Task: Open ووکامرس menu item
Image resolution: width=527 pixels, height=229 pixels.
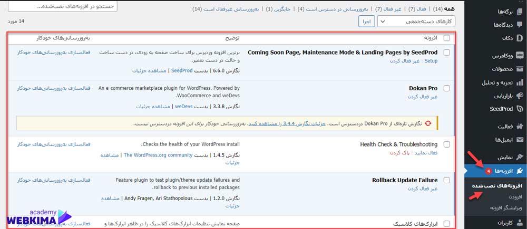Action: [x=502, y=56]
